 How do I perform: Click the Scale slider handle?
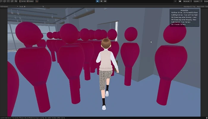pyautogui.click(x=25, y=6)
